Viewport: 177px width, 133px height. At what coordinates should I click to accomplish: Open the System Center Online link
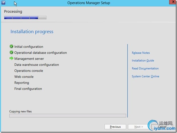pyautogui.click(x=145, y=76)
